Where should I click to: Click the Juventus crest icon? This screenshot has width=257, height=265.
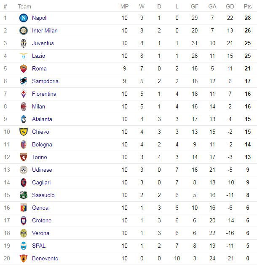click(23, 43)
